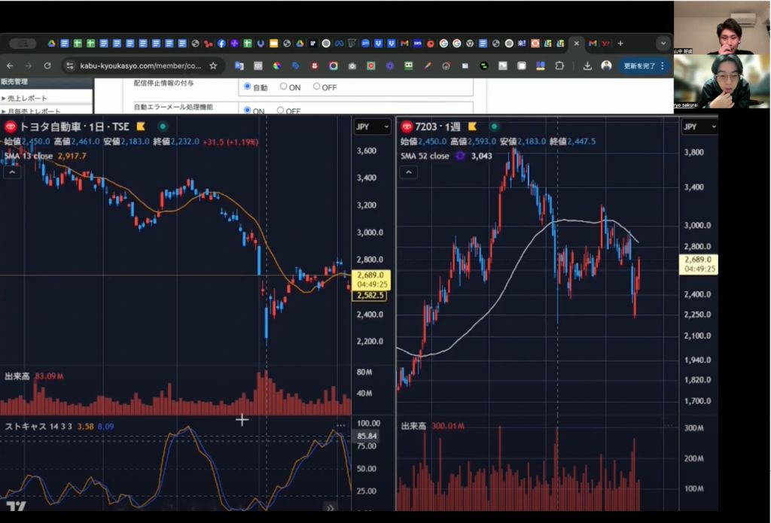Switch to the Gmail tab beside Yahoo
This screenshot has width=771, height=523.
point(593,43)
